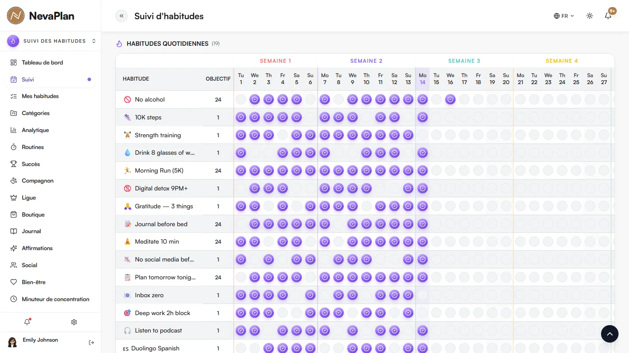Open settings gear in sidebar footer
Screen dimensions: 629x353
[74, 322]
